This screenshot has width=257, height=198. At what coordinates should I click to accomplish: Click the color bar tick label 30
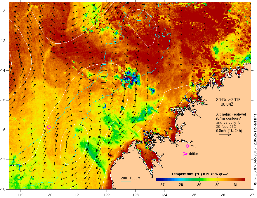(217, 185)
